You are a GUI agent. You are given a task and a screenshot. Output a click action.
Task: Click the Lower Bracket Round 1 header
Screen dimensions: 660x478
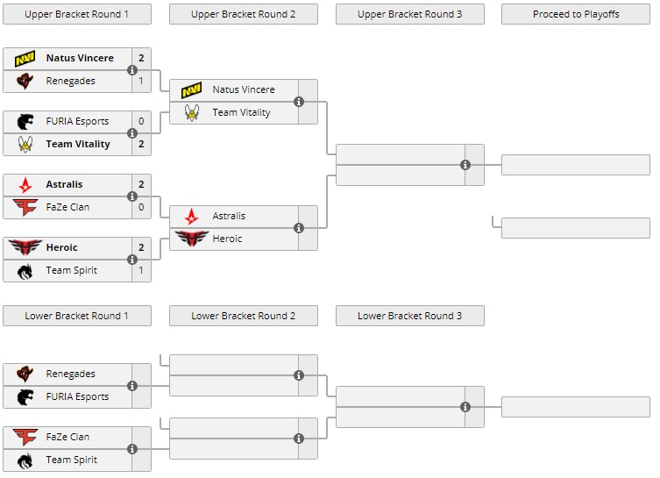76,316
